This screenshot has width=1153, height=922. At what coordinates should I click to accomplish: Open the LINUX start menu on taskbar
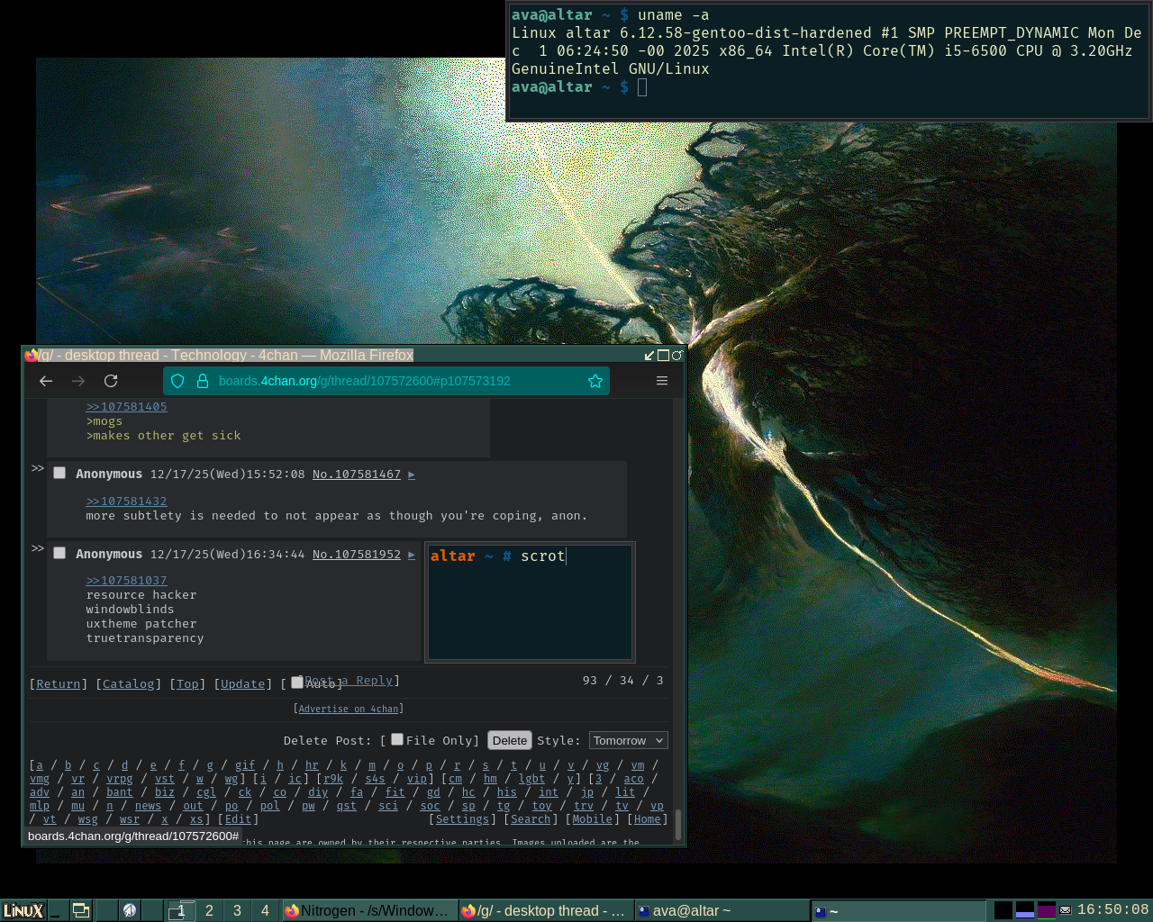pos(23,910)
